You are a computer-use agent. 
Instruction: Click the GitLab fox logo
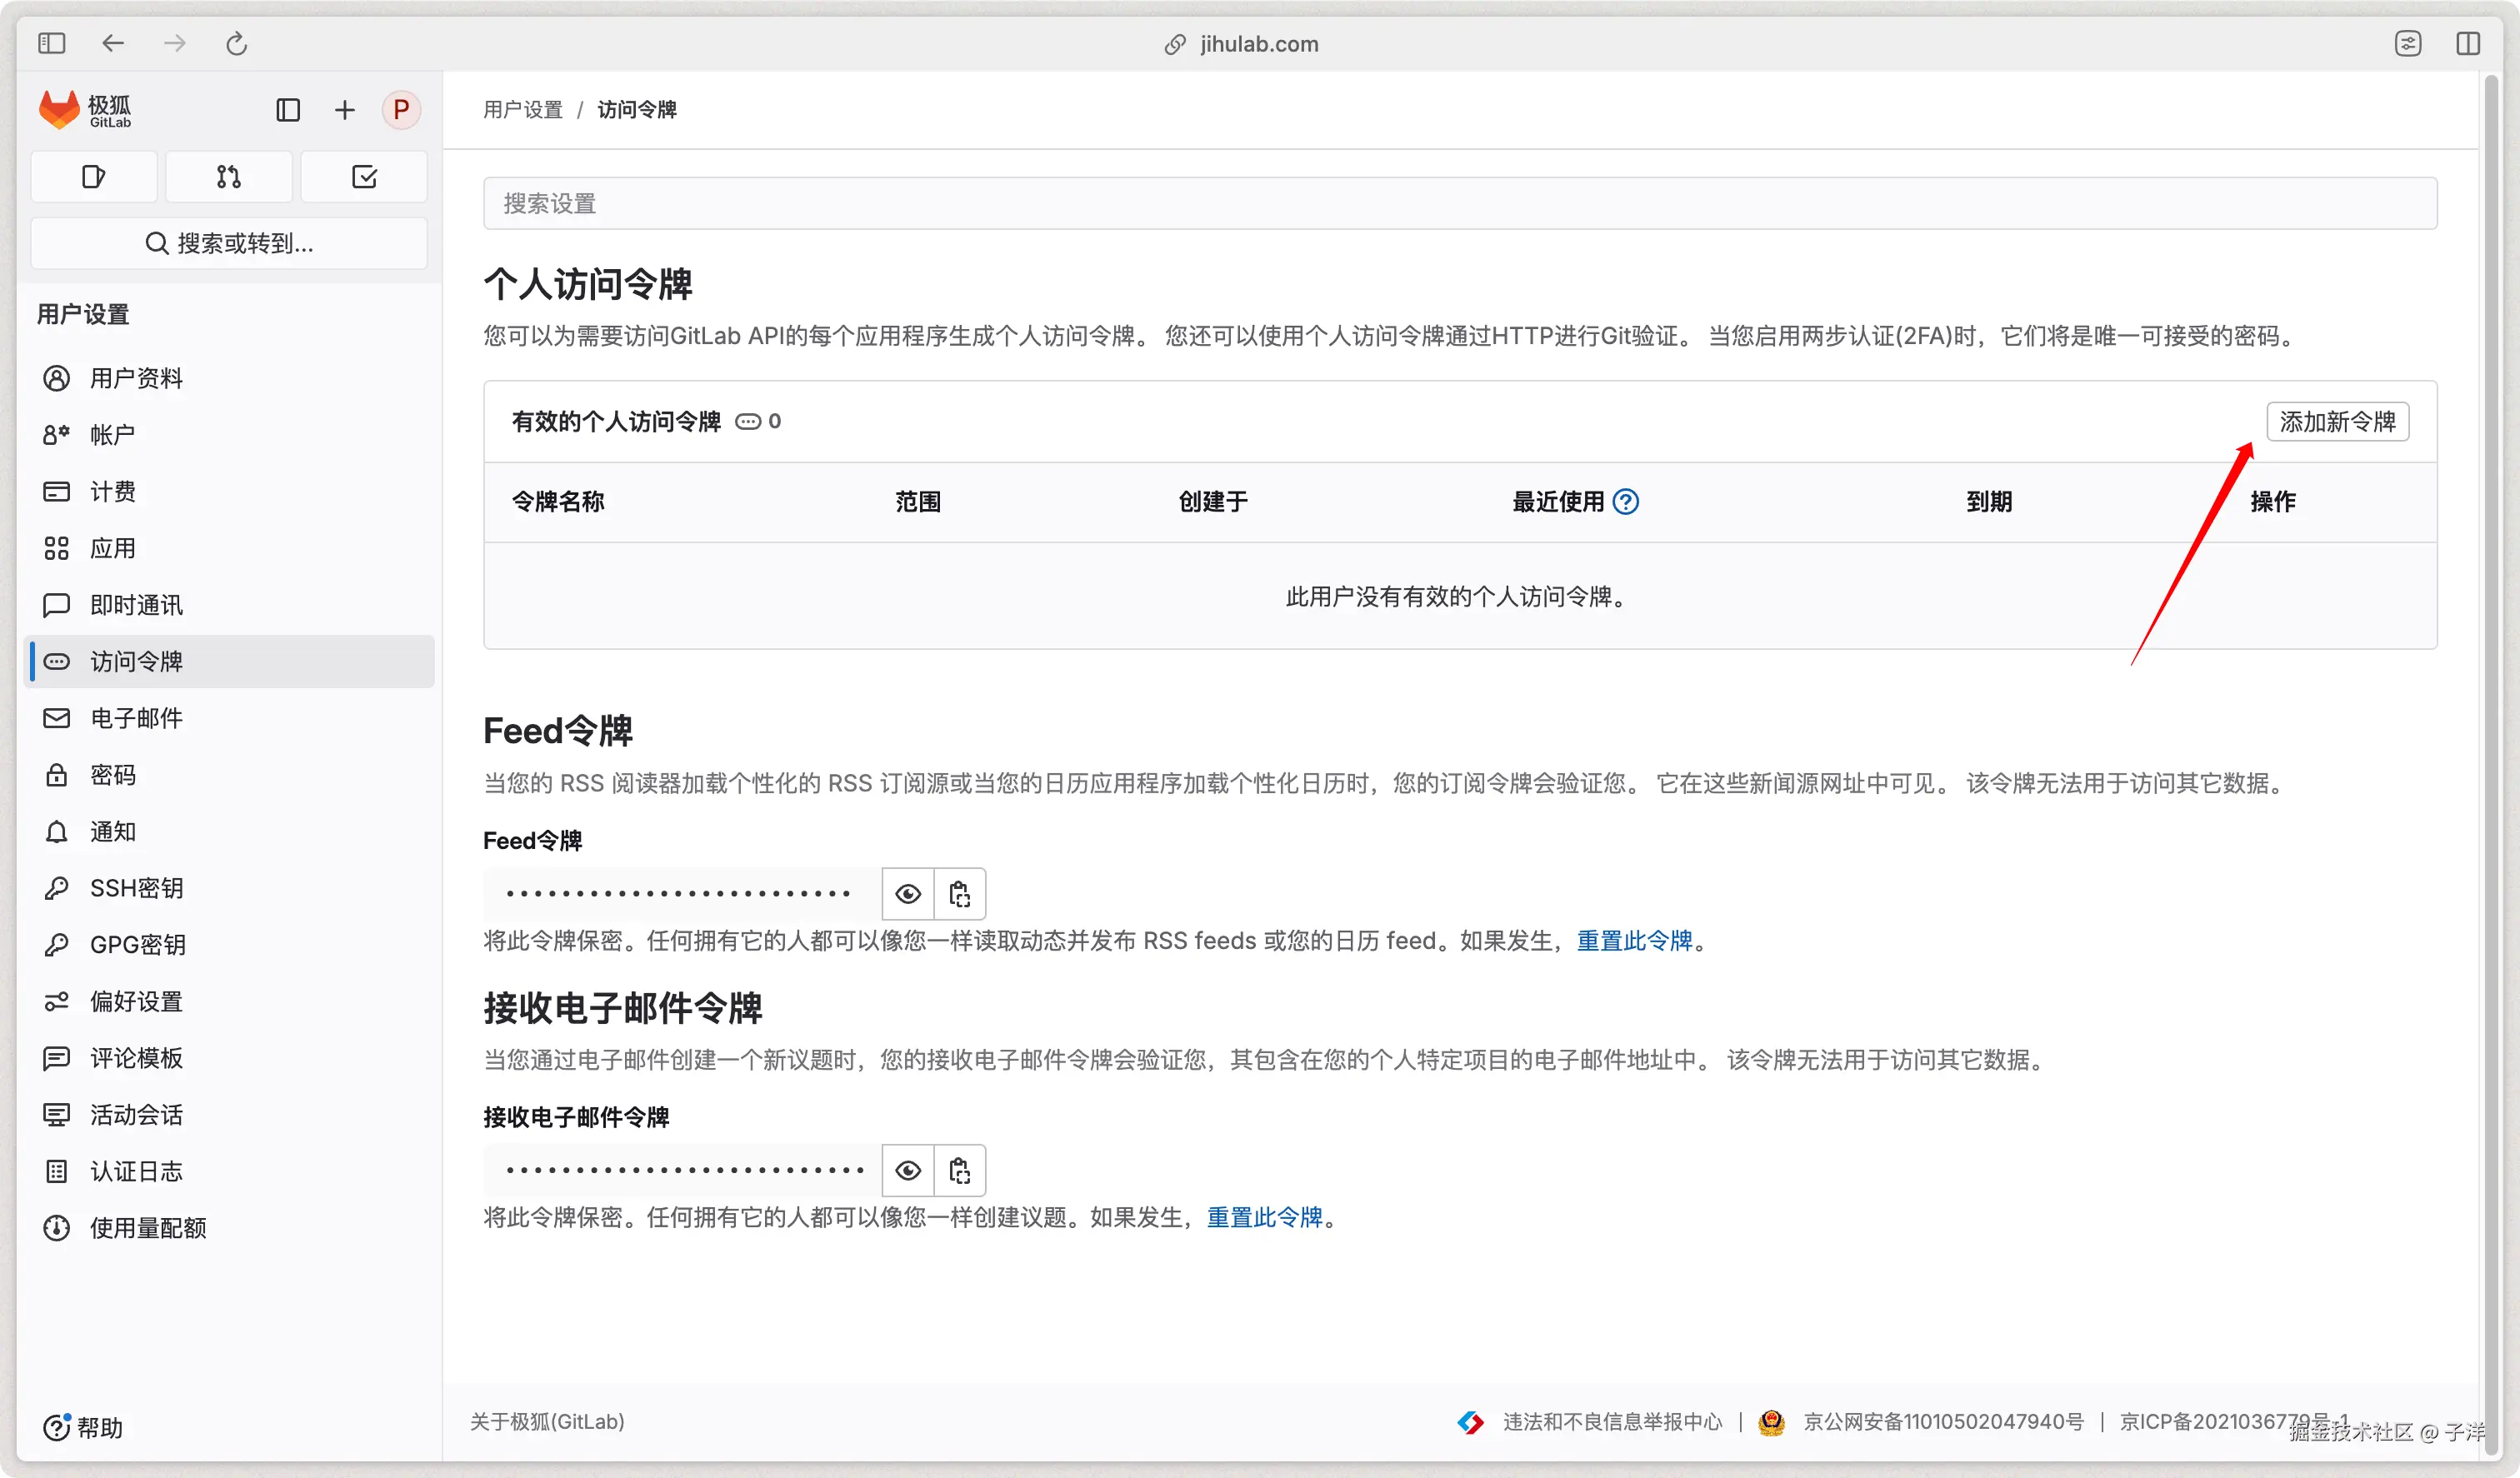(59, 110)
